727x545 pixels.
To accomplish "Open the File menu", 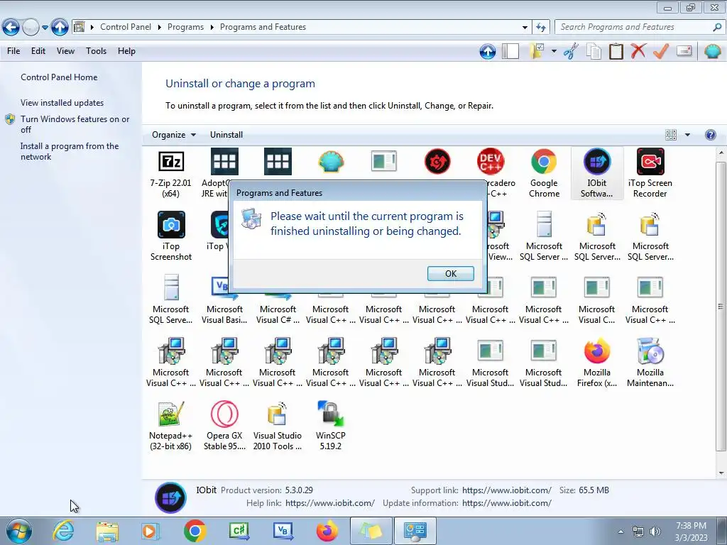I will click(x=13, y=51).
